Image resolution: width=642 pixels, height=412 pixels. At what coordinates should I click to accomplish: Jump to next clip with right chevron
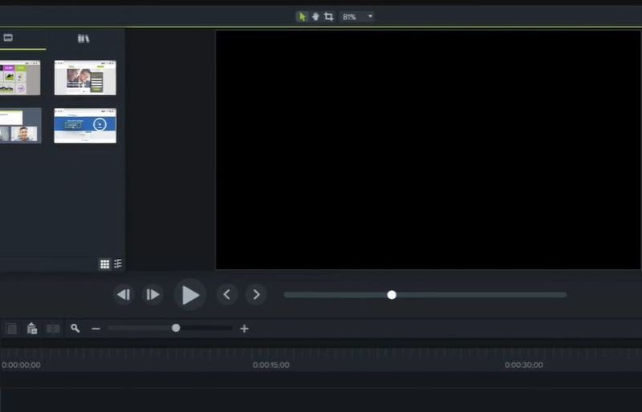click(256, 295)
